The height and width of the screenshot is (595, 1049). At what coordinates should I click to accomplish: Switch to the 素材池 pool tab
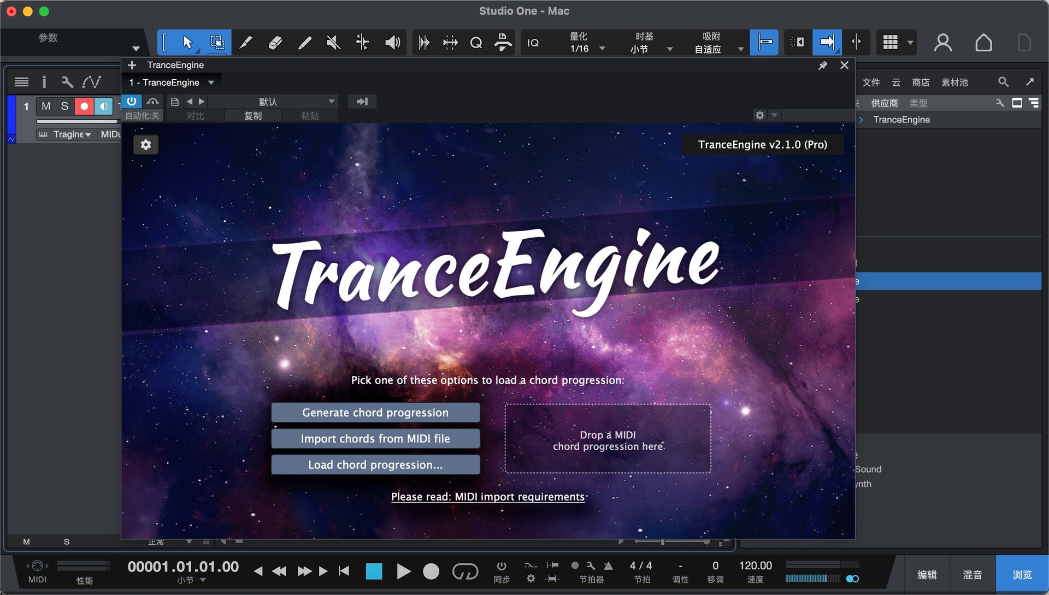(954, 82)
